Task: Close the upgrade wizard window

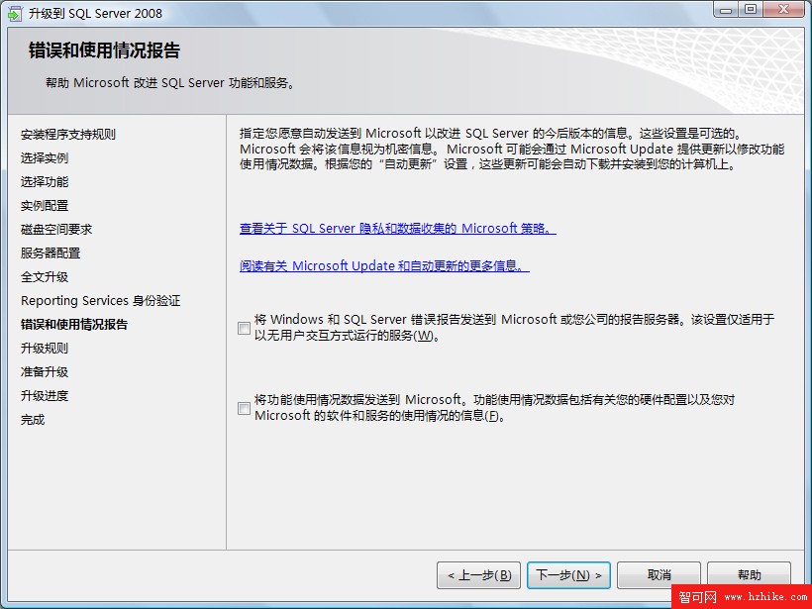Action: (x=783, y=10)
